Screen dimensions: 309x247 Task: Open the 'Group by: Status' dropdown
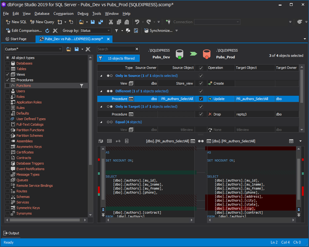pos(95,31)
